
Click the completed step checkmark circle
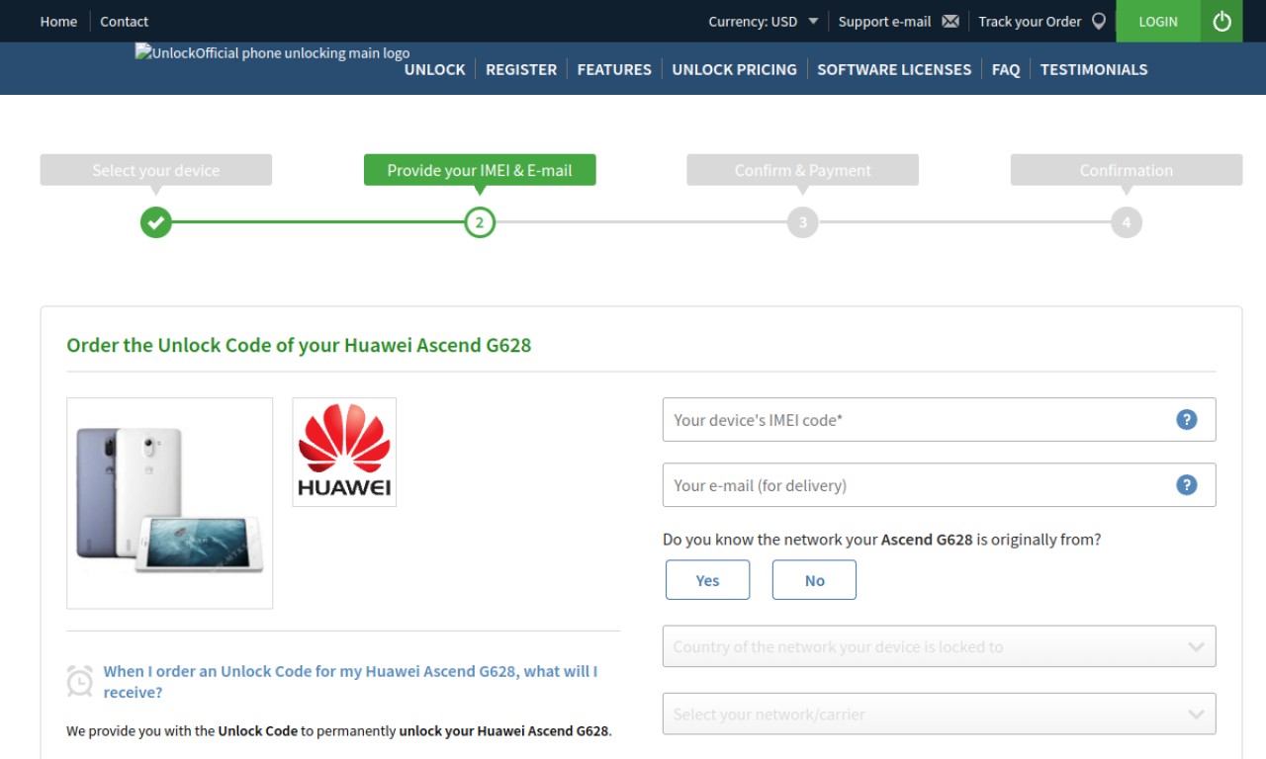(x=156, y=222)
